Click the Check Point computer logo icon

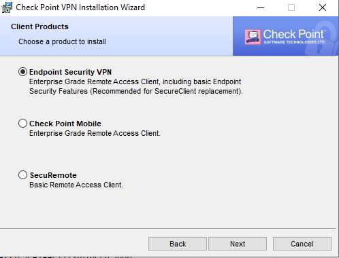[x=253, y=37]
